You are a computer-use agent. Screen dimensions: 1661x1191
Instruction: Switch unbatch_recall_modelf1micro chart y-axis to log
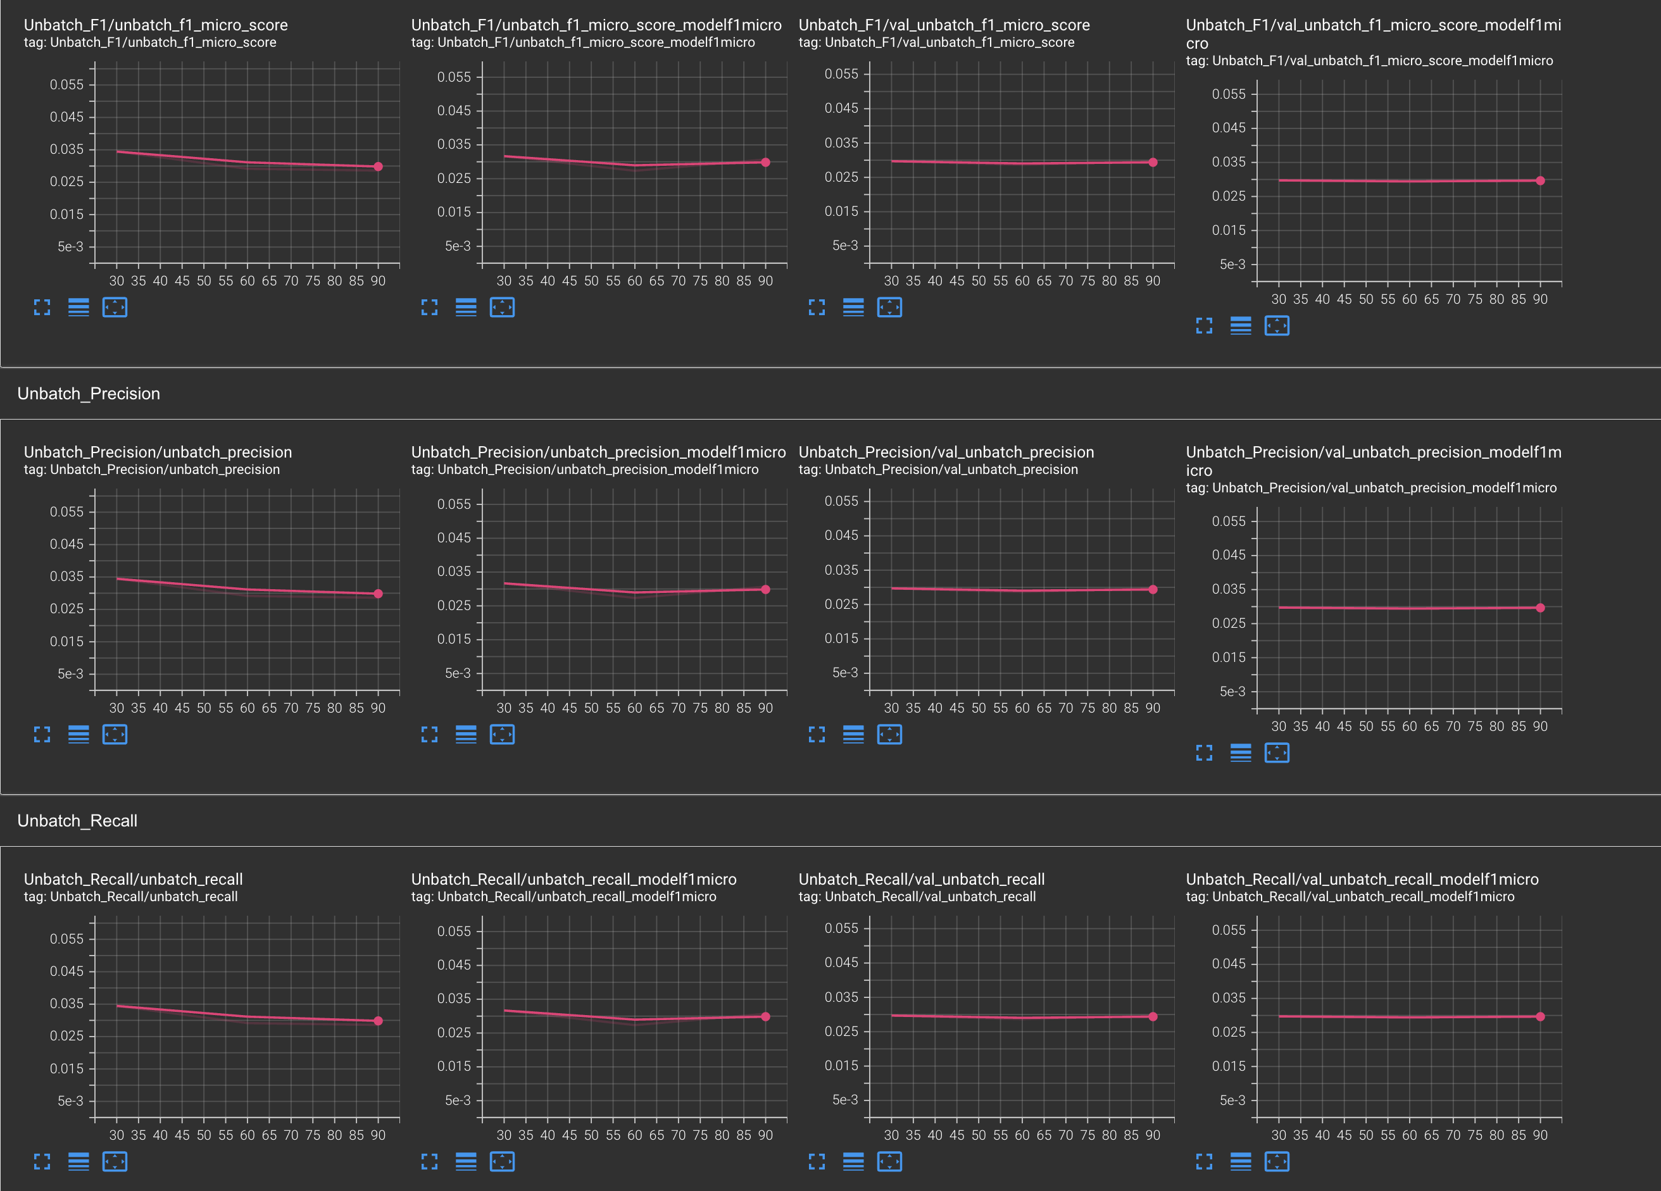point(466,1162)
